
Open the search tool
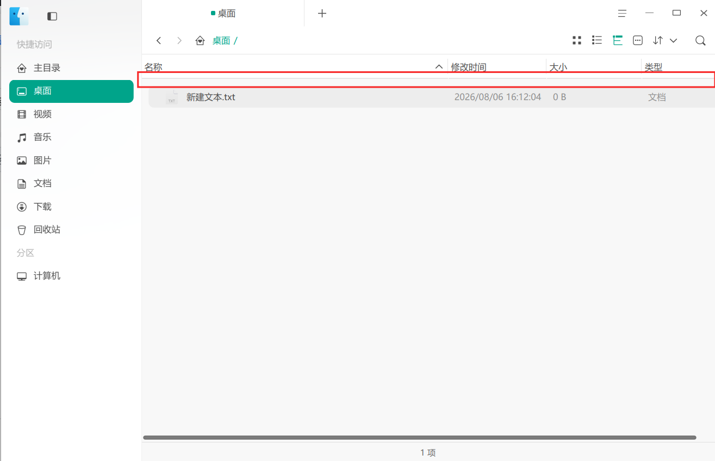tap(700, 40)
